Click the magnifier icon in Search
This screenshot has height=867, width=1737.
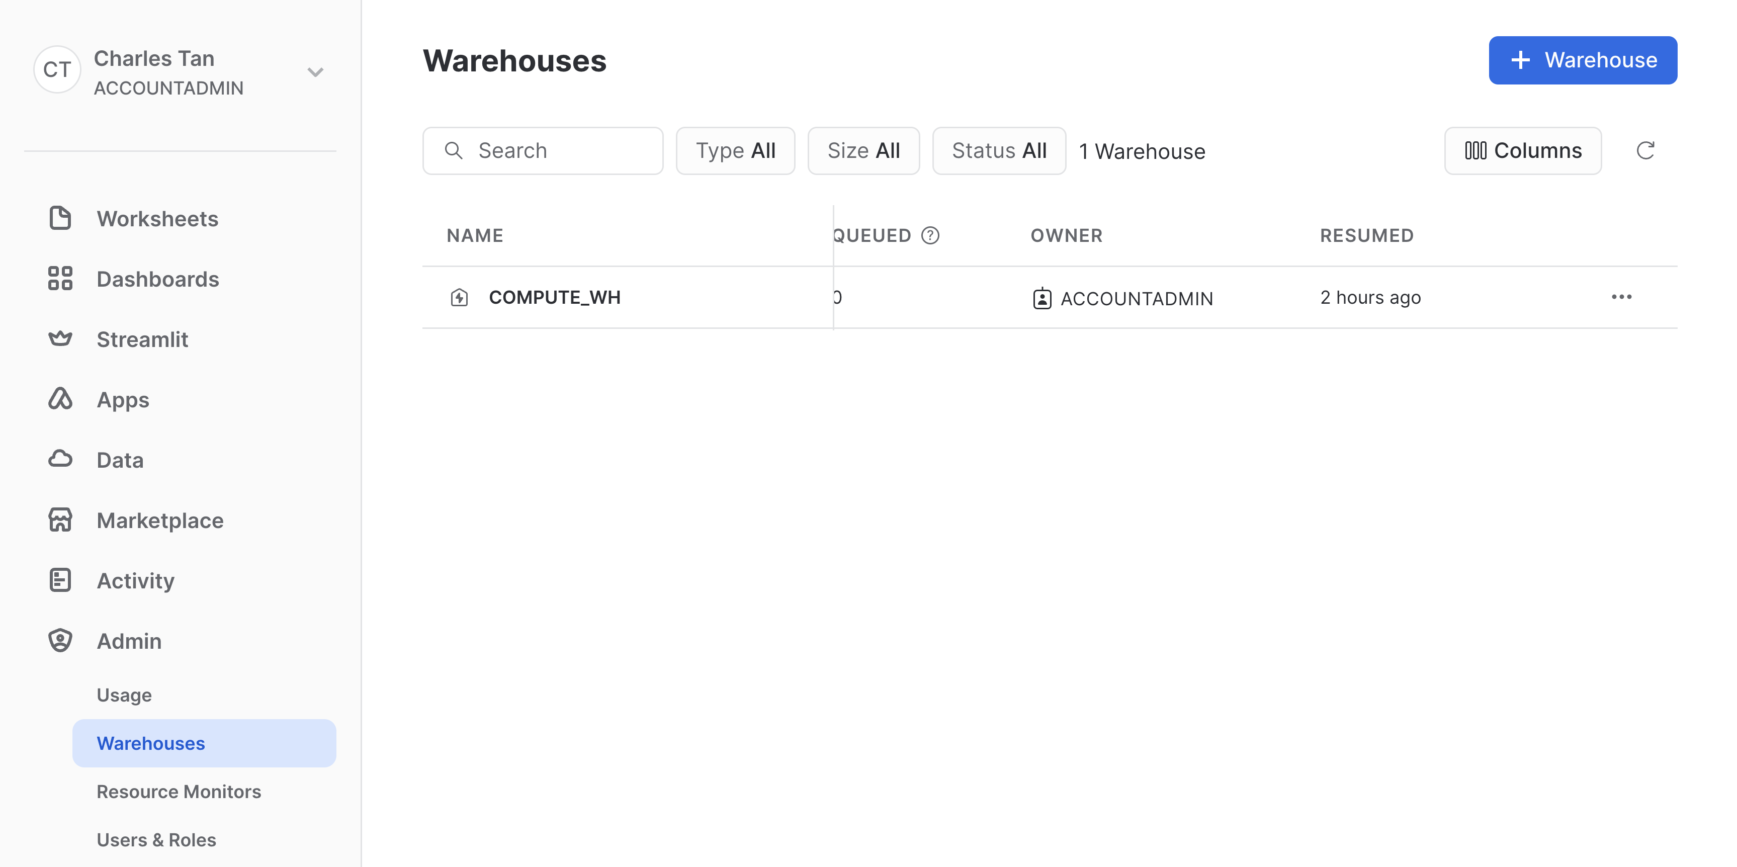pyautogui.click(x=454, y=150)
